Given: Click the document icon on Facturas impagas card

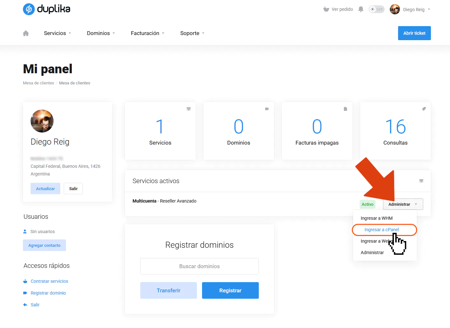Looking at the screenshot, I should click(x=345, y=109).
